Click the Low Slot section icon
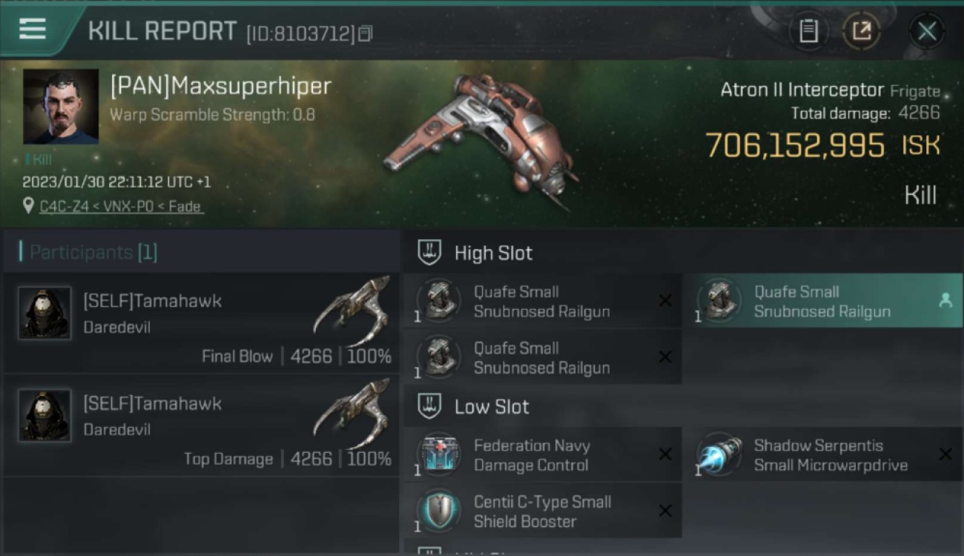 [429, 406]
